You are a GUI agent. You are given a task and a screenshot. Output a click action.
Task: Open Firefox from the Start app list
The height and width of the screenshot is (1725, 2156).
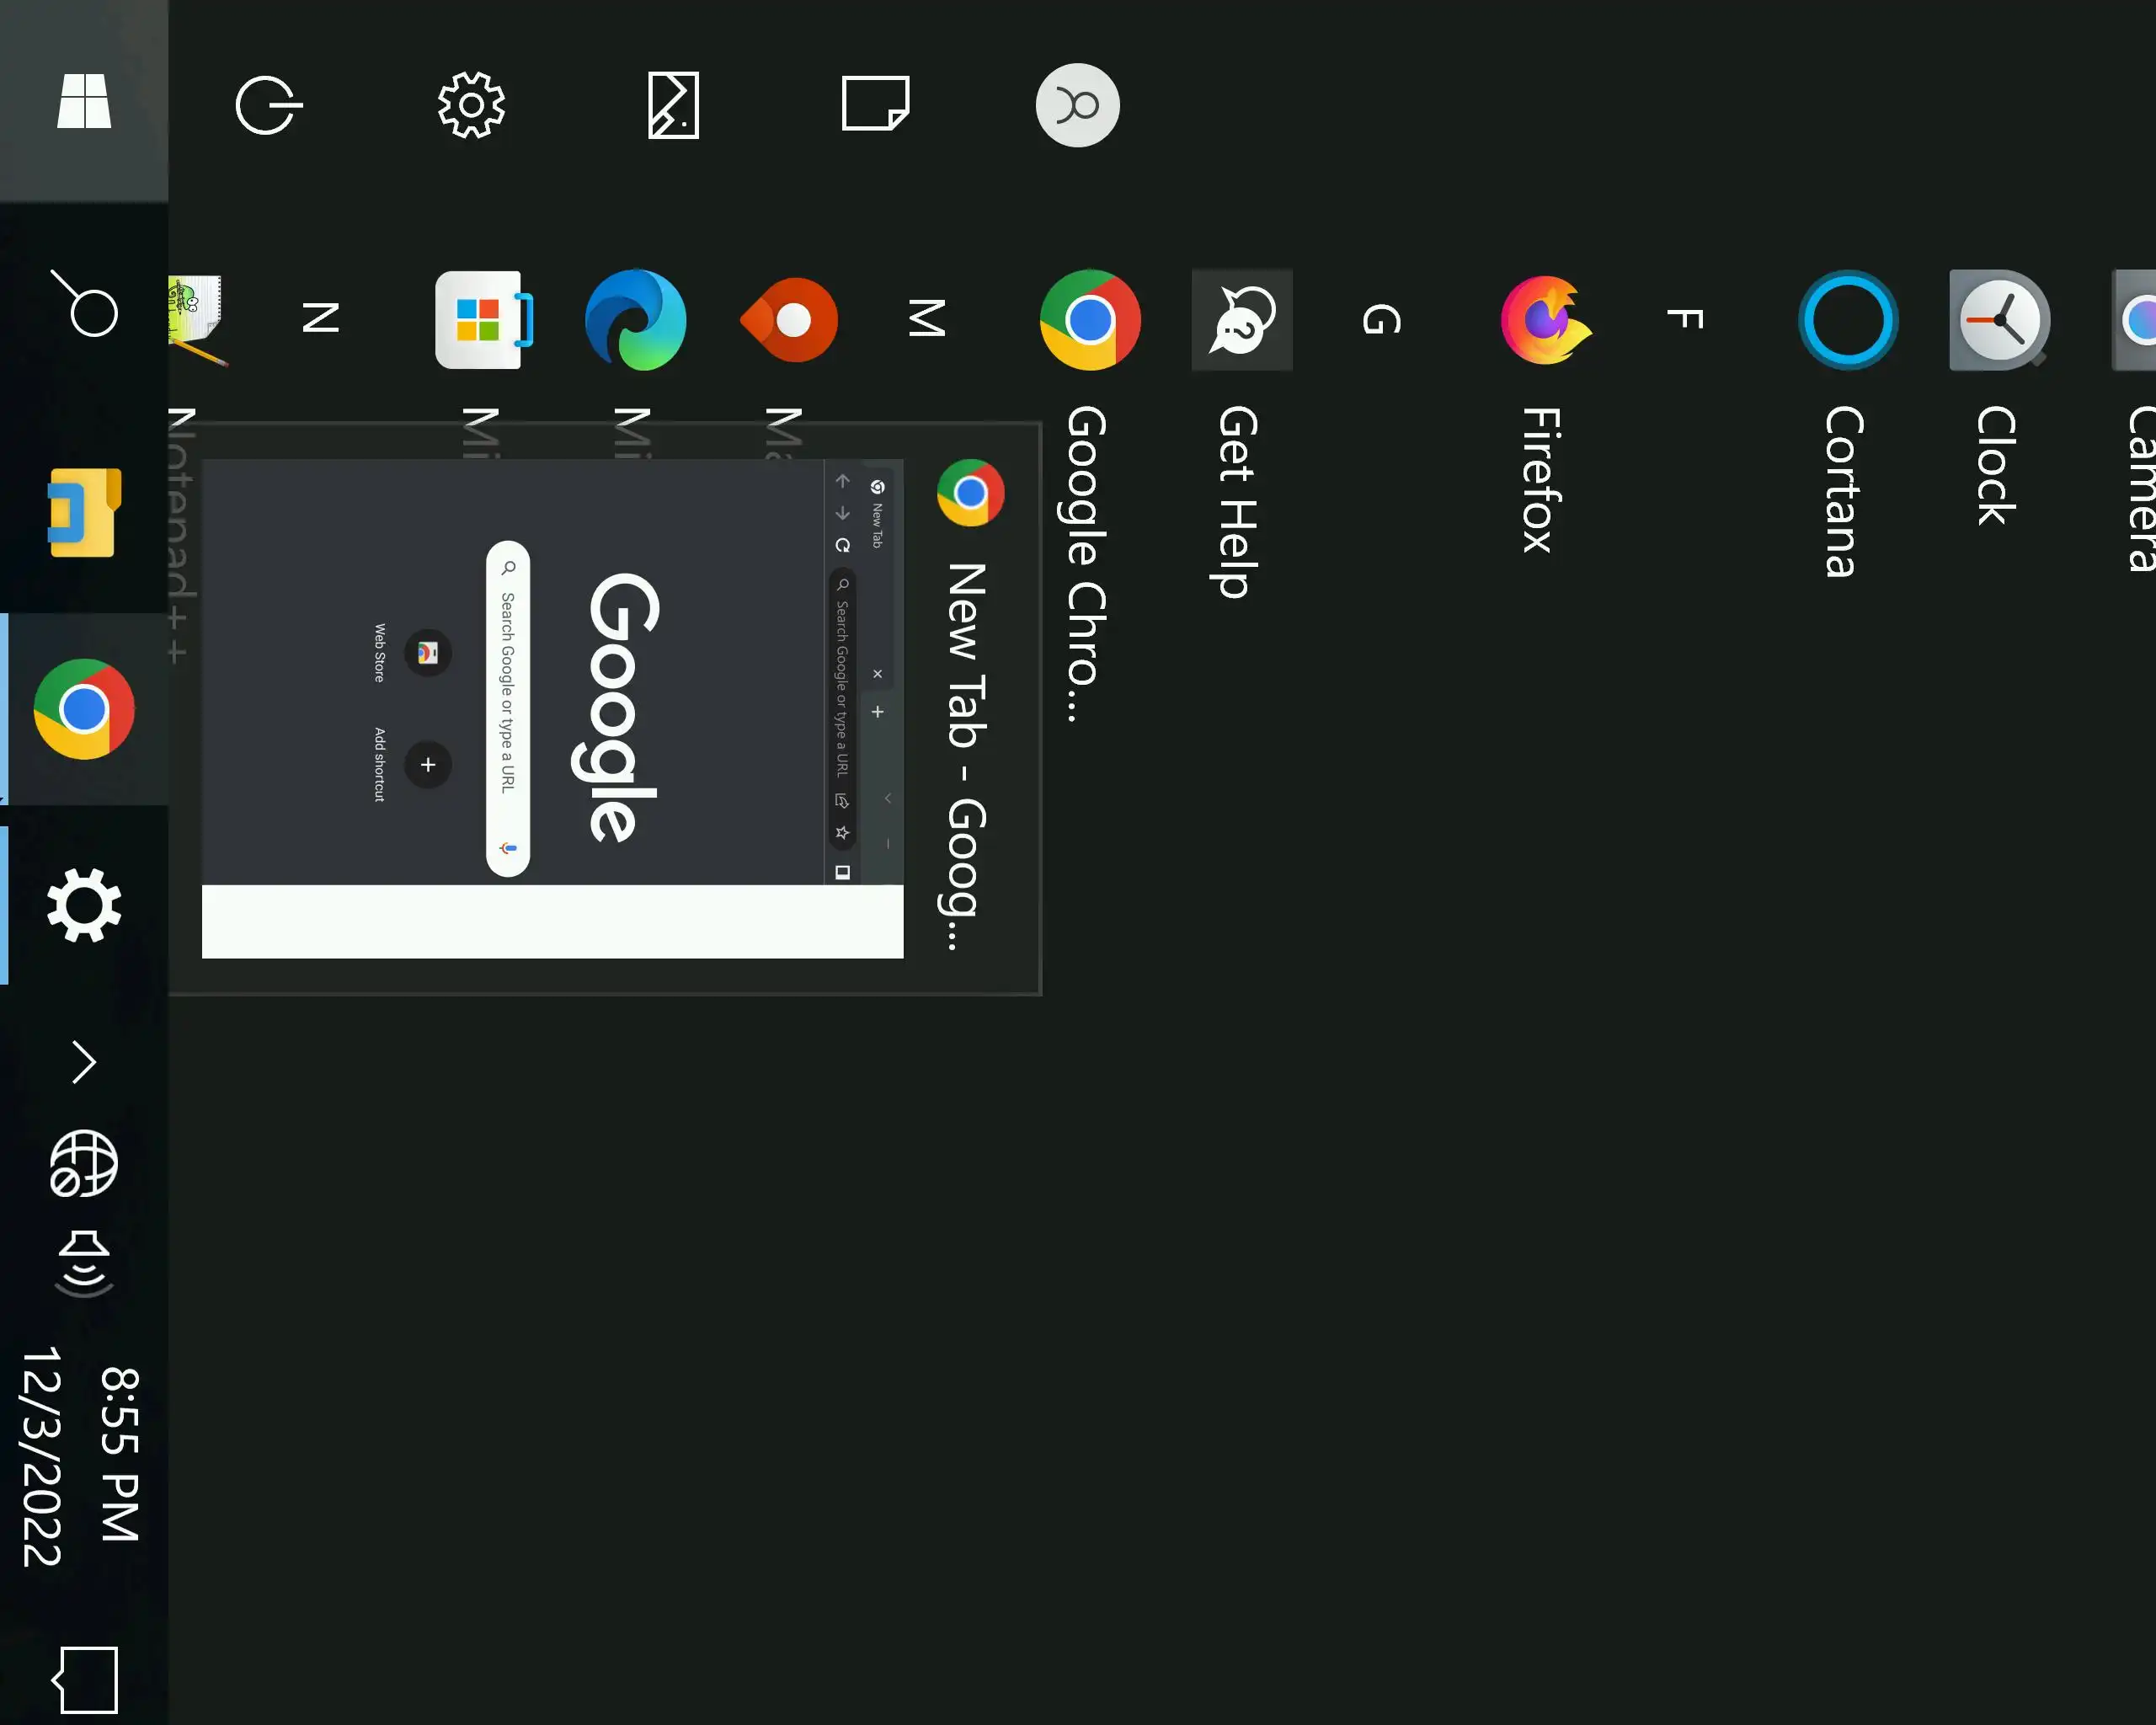tap(1545, 320)
